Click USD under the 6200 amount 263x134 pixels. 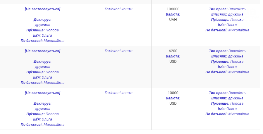[x=173, y=61]
